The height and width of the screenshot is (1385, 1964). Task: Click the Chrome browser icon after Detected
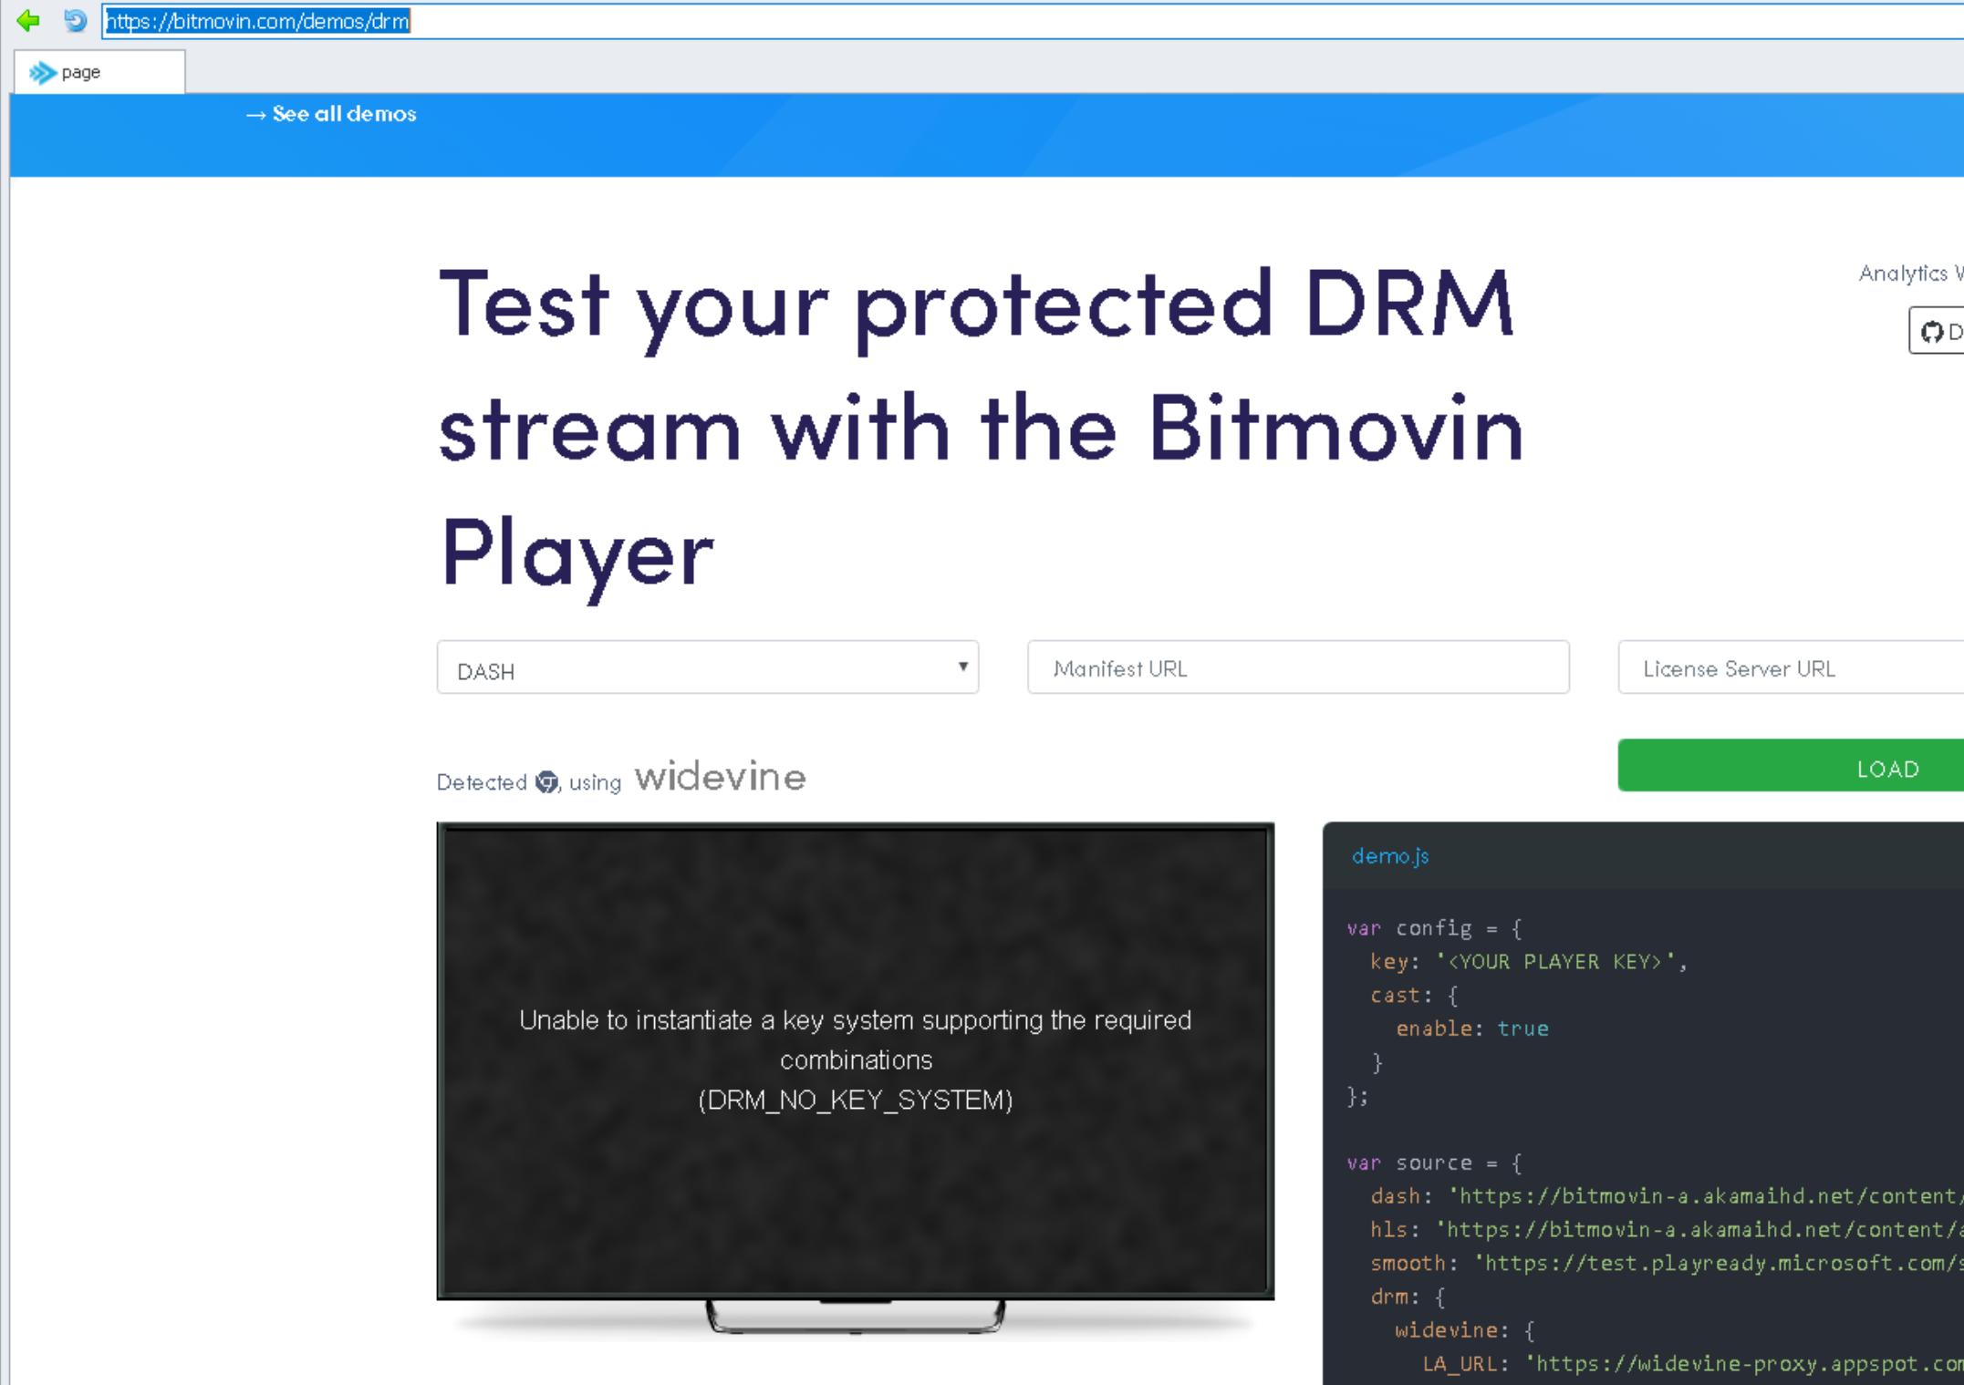click(x=546, y=782)
